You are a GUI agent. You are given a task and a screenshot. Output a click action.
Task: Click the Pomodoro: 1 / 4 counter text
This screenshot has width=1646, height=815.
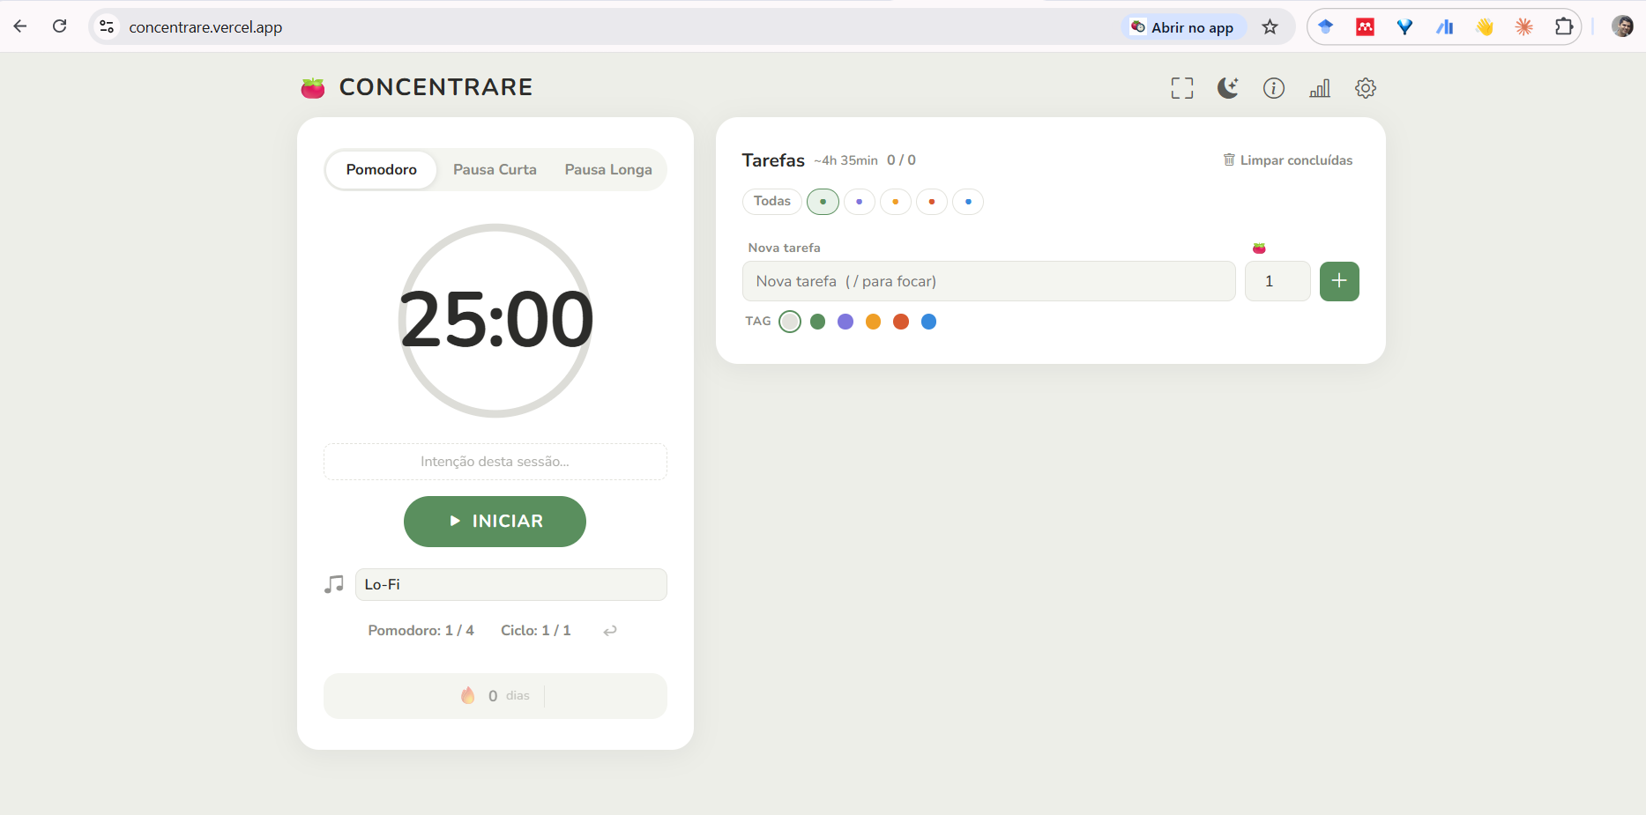[x=421, y=631]
